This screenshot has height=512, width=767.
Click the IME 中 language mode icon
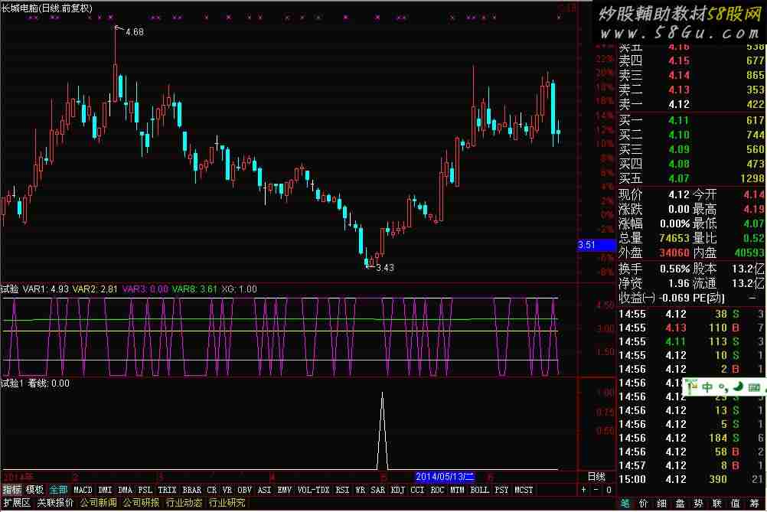click(707, 388)
